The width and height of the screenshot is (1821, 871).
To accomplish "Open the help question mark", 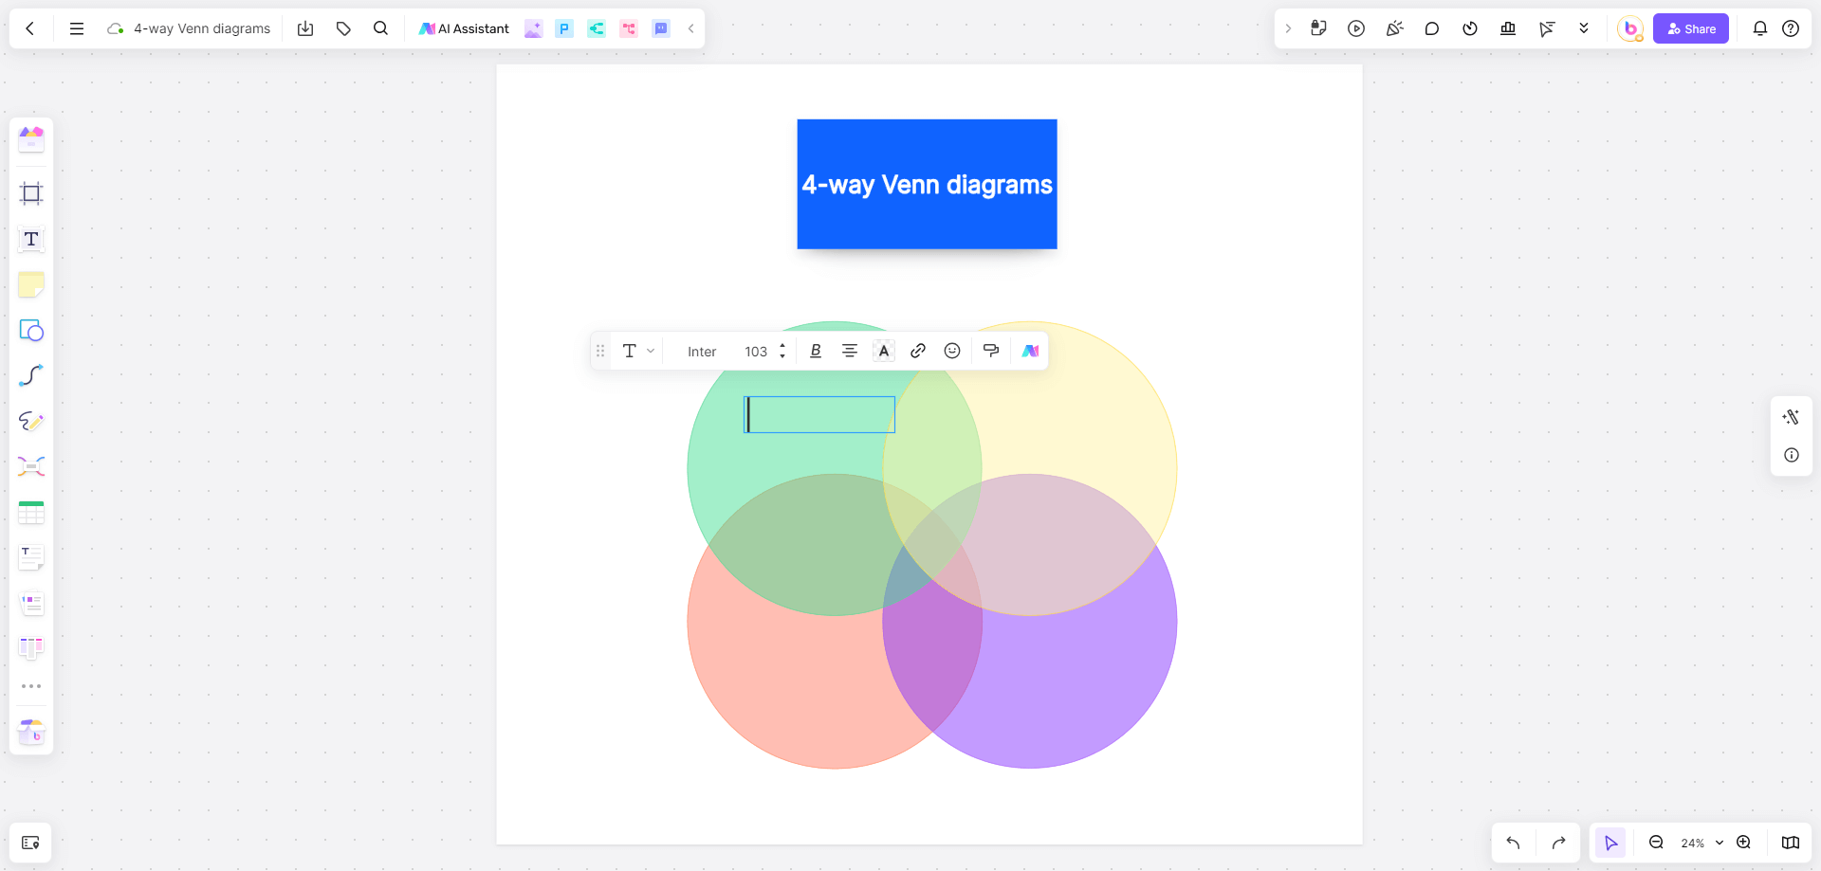I will (1791, 28).
